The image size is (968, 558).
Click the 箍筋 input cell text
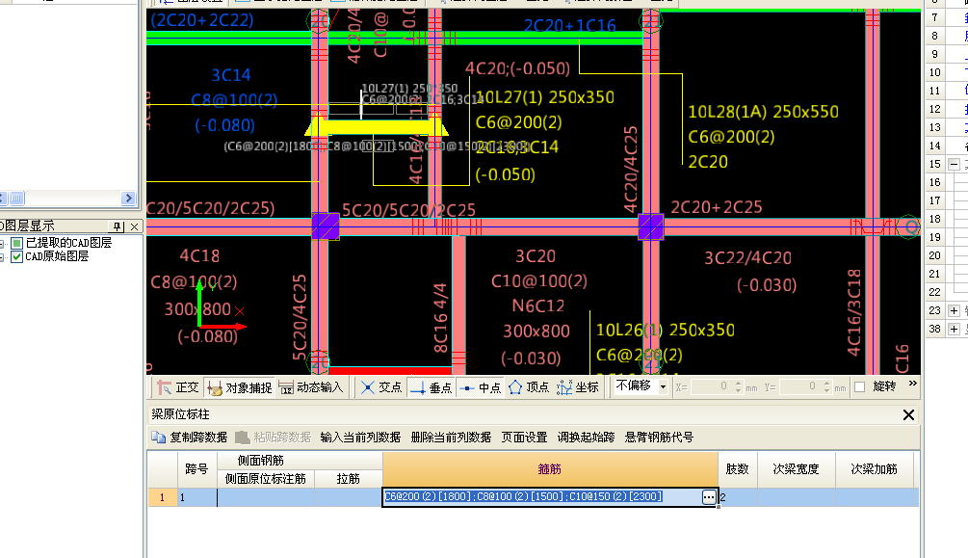pyautogui.click(x=524, y=496)
